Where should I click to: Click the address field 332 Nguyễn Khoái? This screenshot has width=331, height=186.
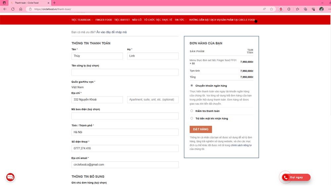[97, 100]
